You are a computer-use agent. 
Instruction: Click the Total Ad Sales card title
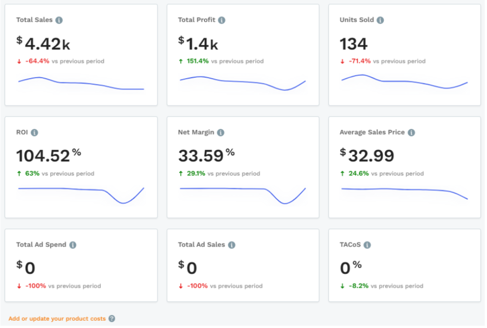click(202, 245)
